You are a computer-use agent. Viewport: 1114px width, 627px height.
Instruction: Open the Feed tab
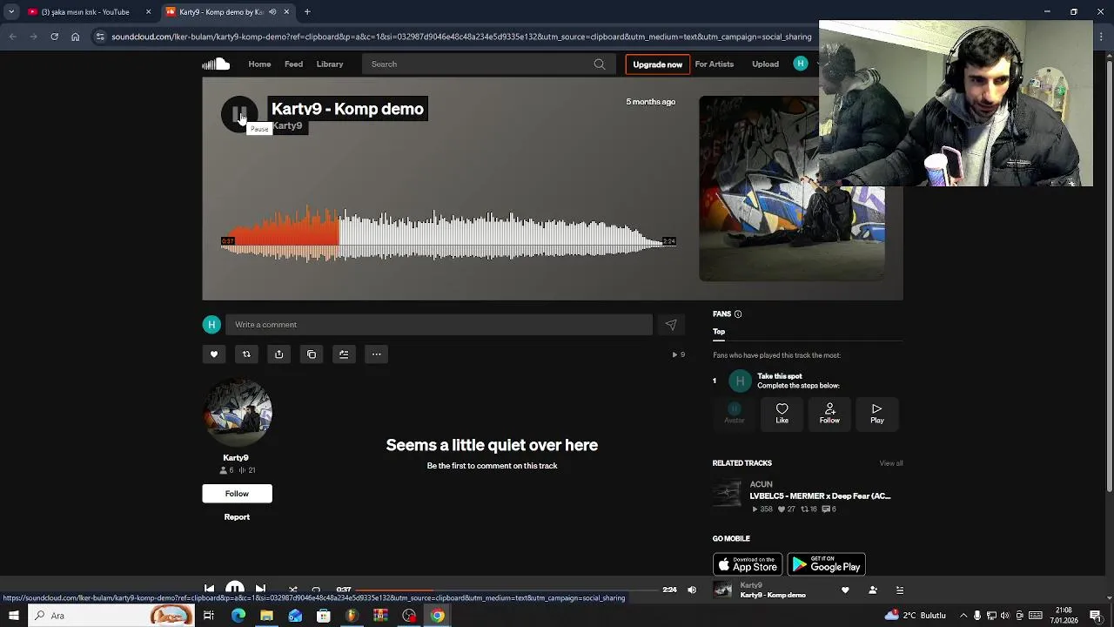pyautogui.click(x=293, y=64)
